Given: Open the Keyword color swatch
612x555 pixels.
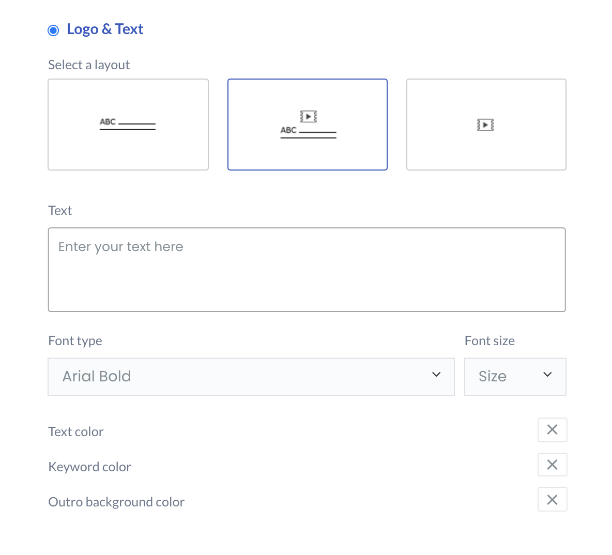Looking at the screenshot, I should click(x=552, y=465).
